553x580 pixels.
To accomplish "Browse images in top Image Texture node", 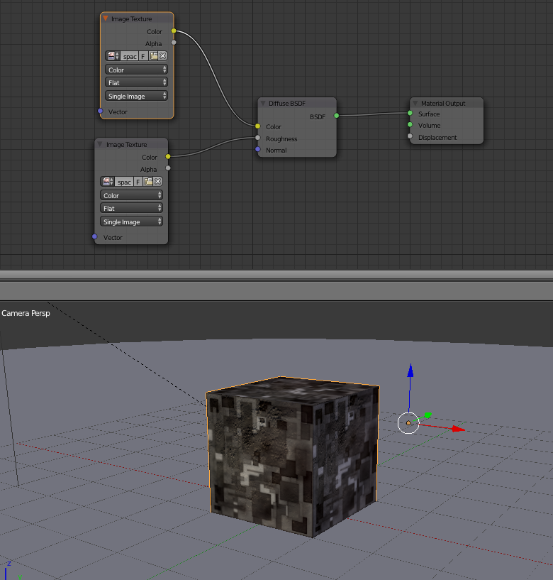I will 113,56.
